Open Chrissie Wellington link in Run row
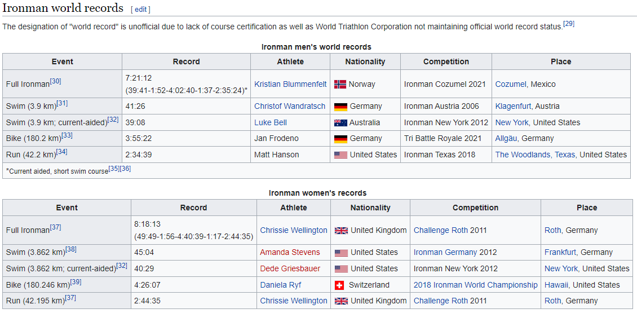The height and width of the screenshot is (313, 637). pyautogui.click(x=294, y=301)
